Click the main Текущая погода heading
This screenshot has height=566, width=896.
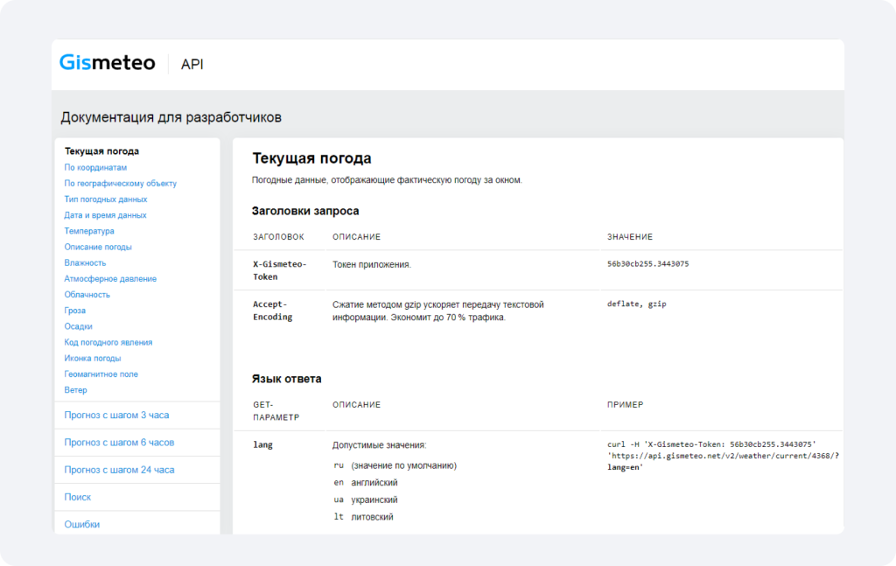tap(311, 158)
